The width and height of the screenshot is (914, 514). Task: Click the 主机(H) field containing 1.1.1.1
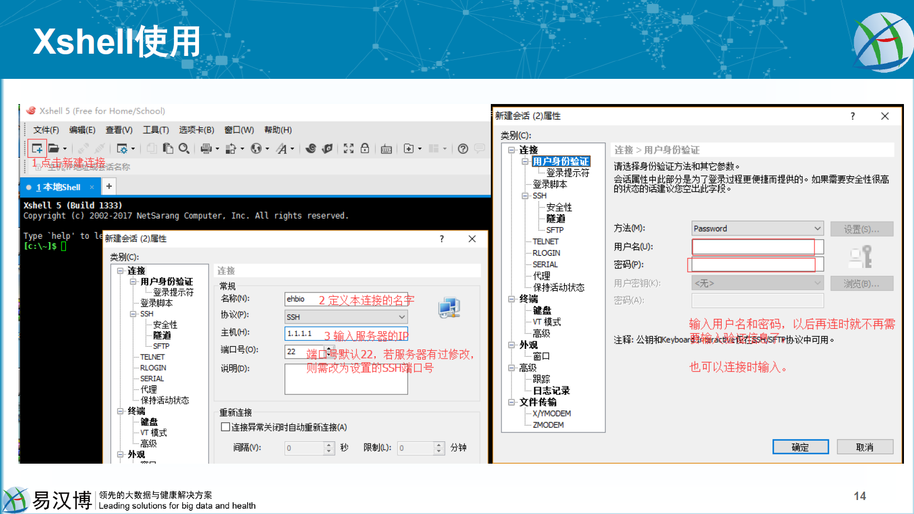pos(346,333)
